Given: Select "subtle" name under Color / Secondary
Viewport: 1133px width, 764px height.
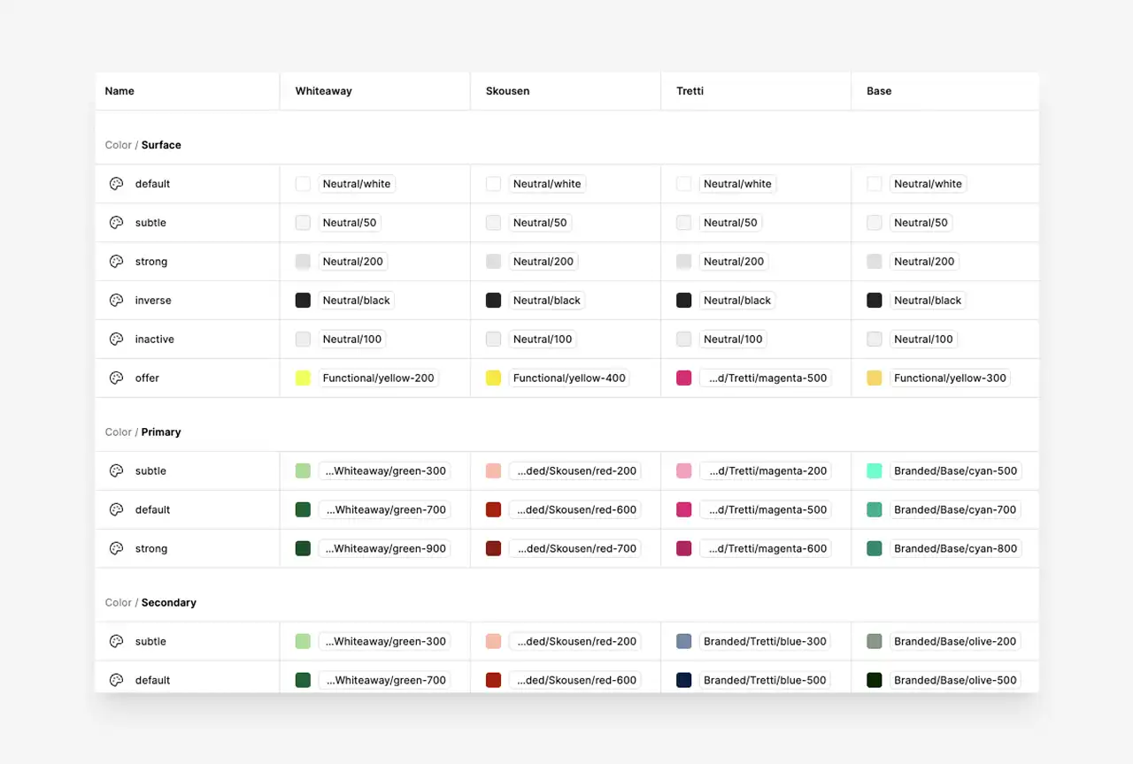Looking at the screenshot, I should pyautogui.click(x=150, y=642).
